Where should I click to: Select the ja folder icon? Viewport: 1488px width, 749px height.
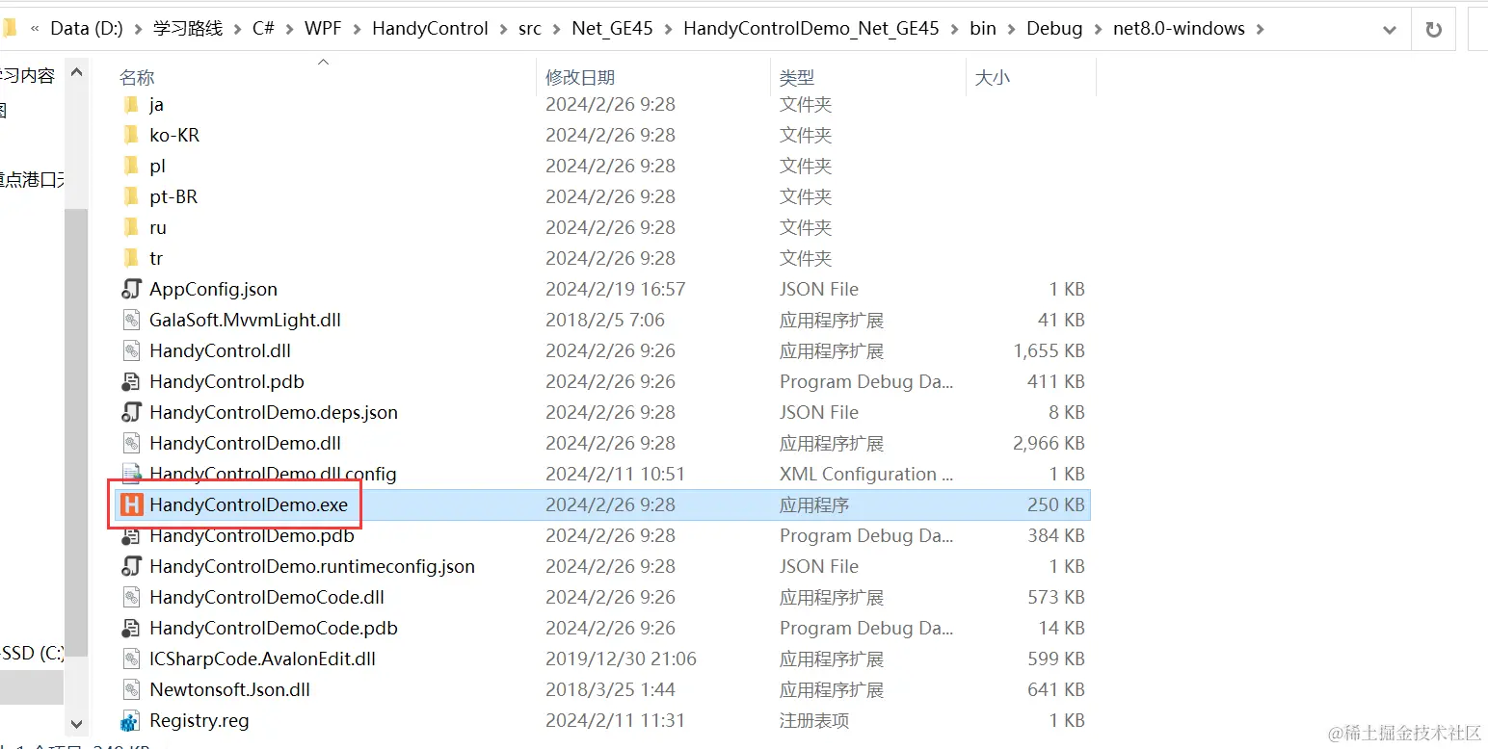132,104
